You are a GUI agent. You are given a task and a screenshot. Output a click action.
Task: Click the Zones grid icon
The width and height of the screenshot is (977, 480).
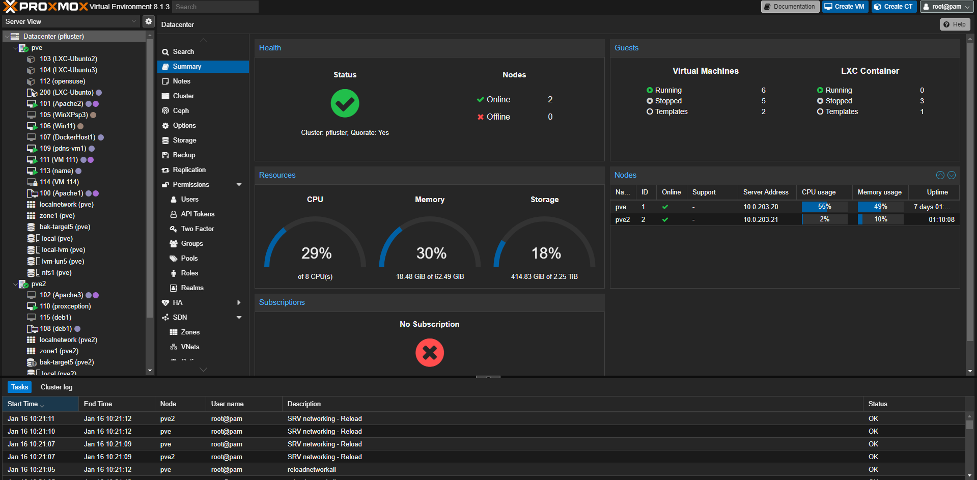(x=174, y=332)
